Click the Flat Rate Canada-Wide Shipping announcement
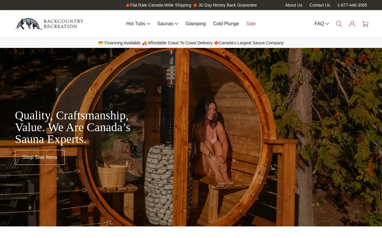 pyautogui.click(x=161, y=5)
